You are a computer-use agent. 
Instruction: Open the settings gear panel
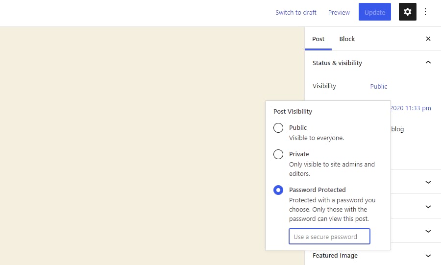tap(407, 12)
